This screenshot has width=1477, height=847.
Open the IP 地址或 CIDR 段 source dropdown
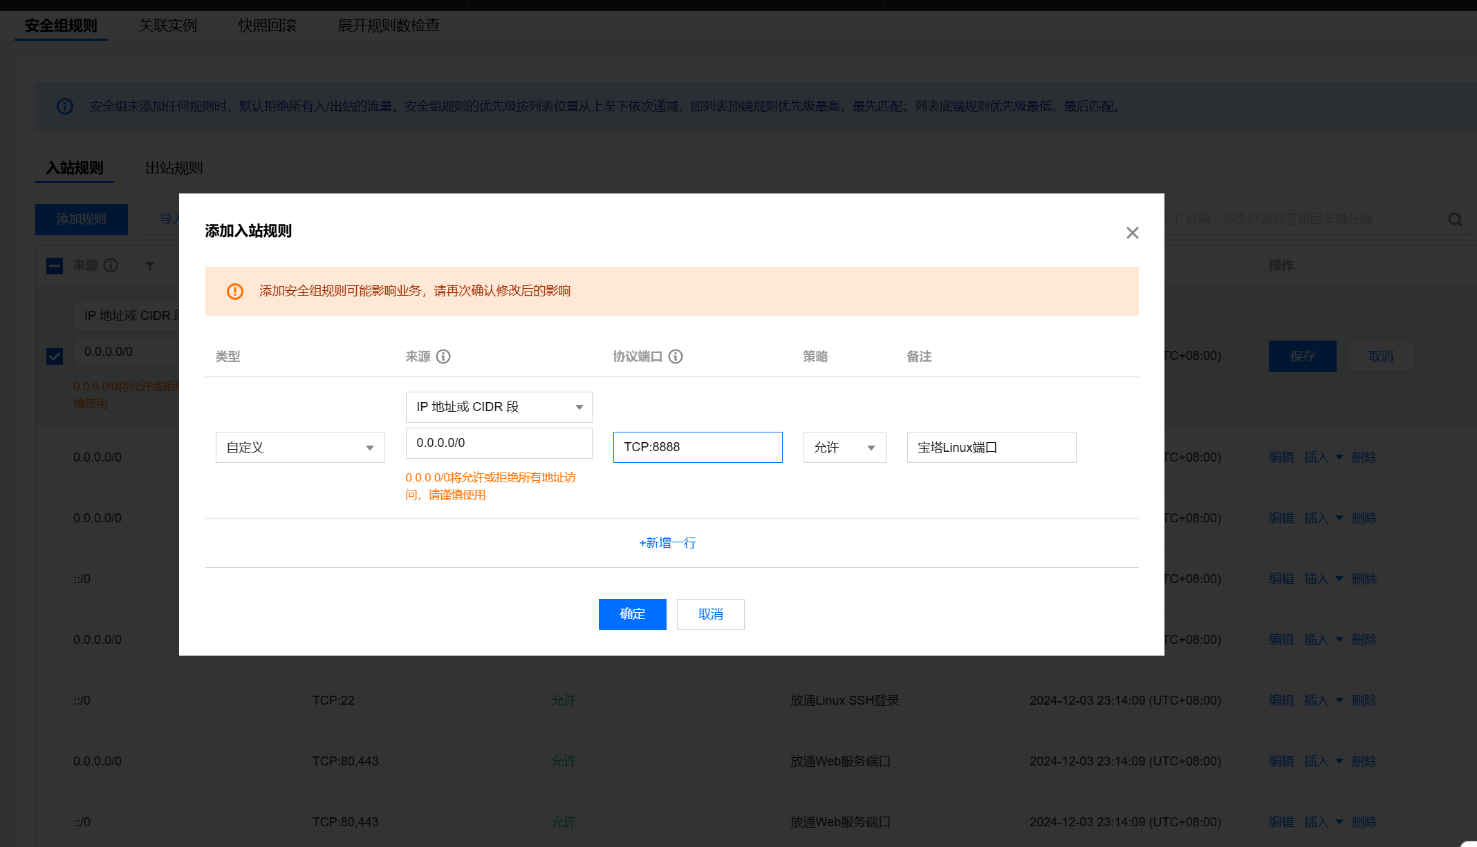[x=499, y=407]
